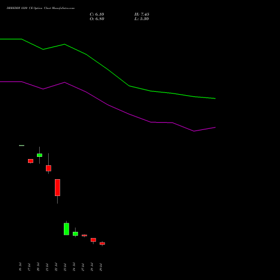The width and height of the screenshot is (280, 280).
Task: Click the 20 Jul date label
Action: (38, 267)
